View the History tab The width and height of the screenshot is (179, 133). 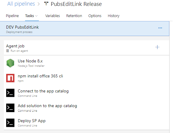click(x=114, y=16)
